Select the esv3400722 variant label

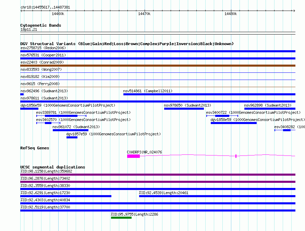point(253,112)
